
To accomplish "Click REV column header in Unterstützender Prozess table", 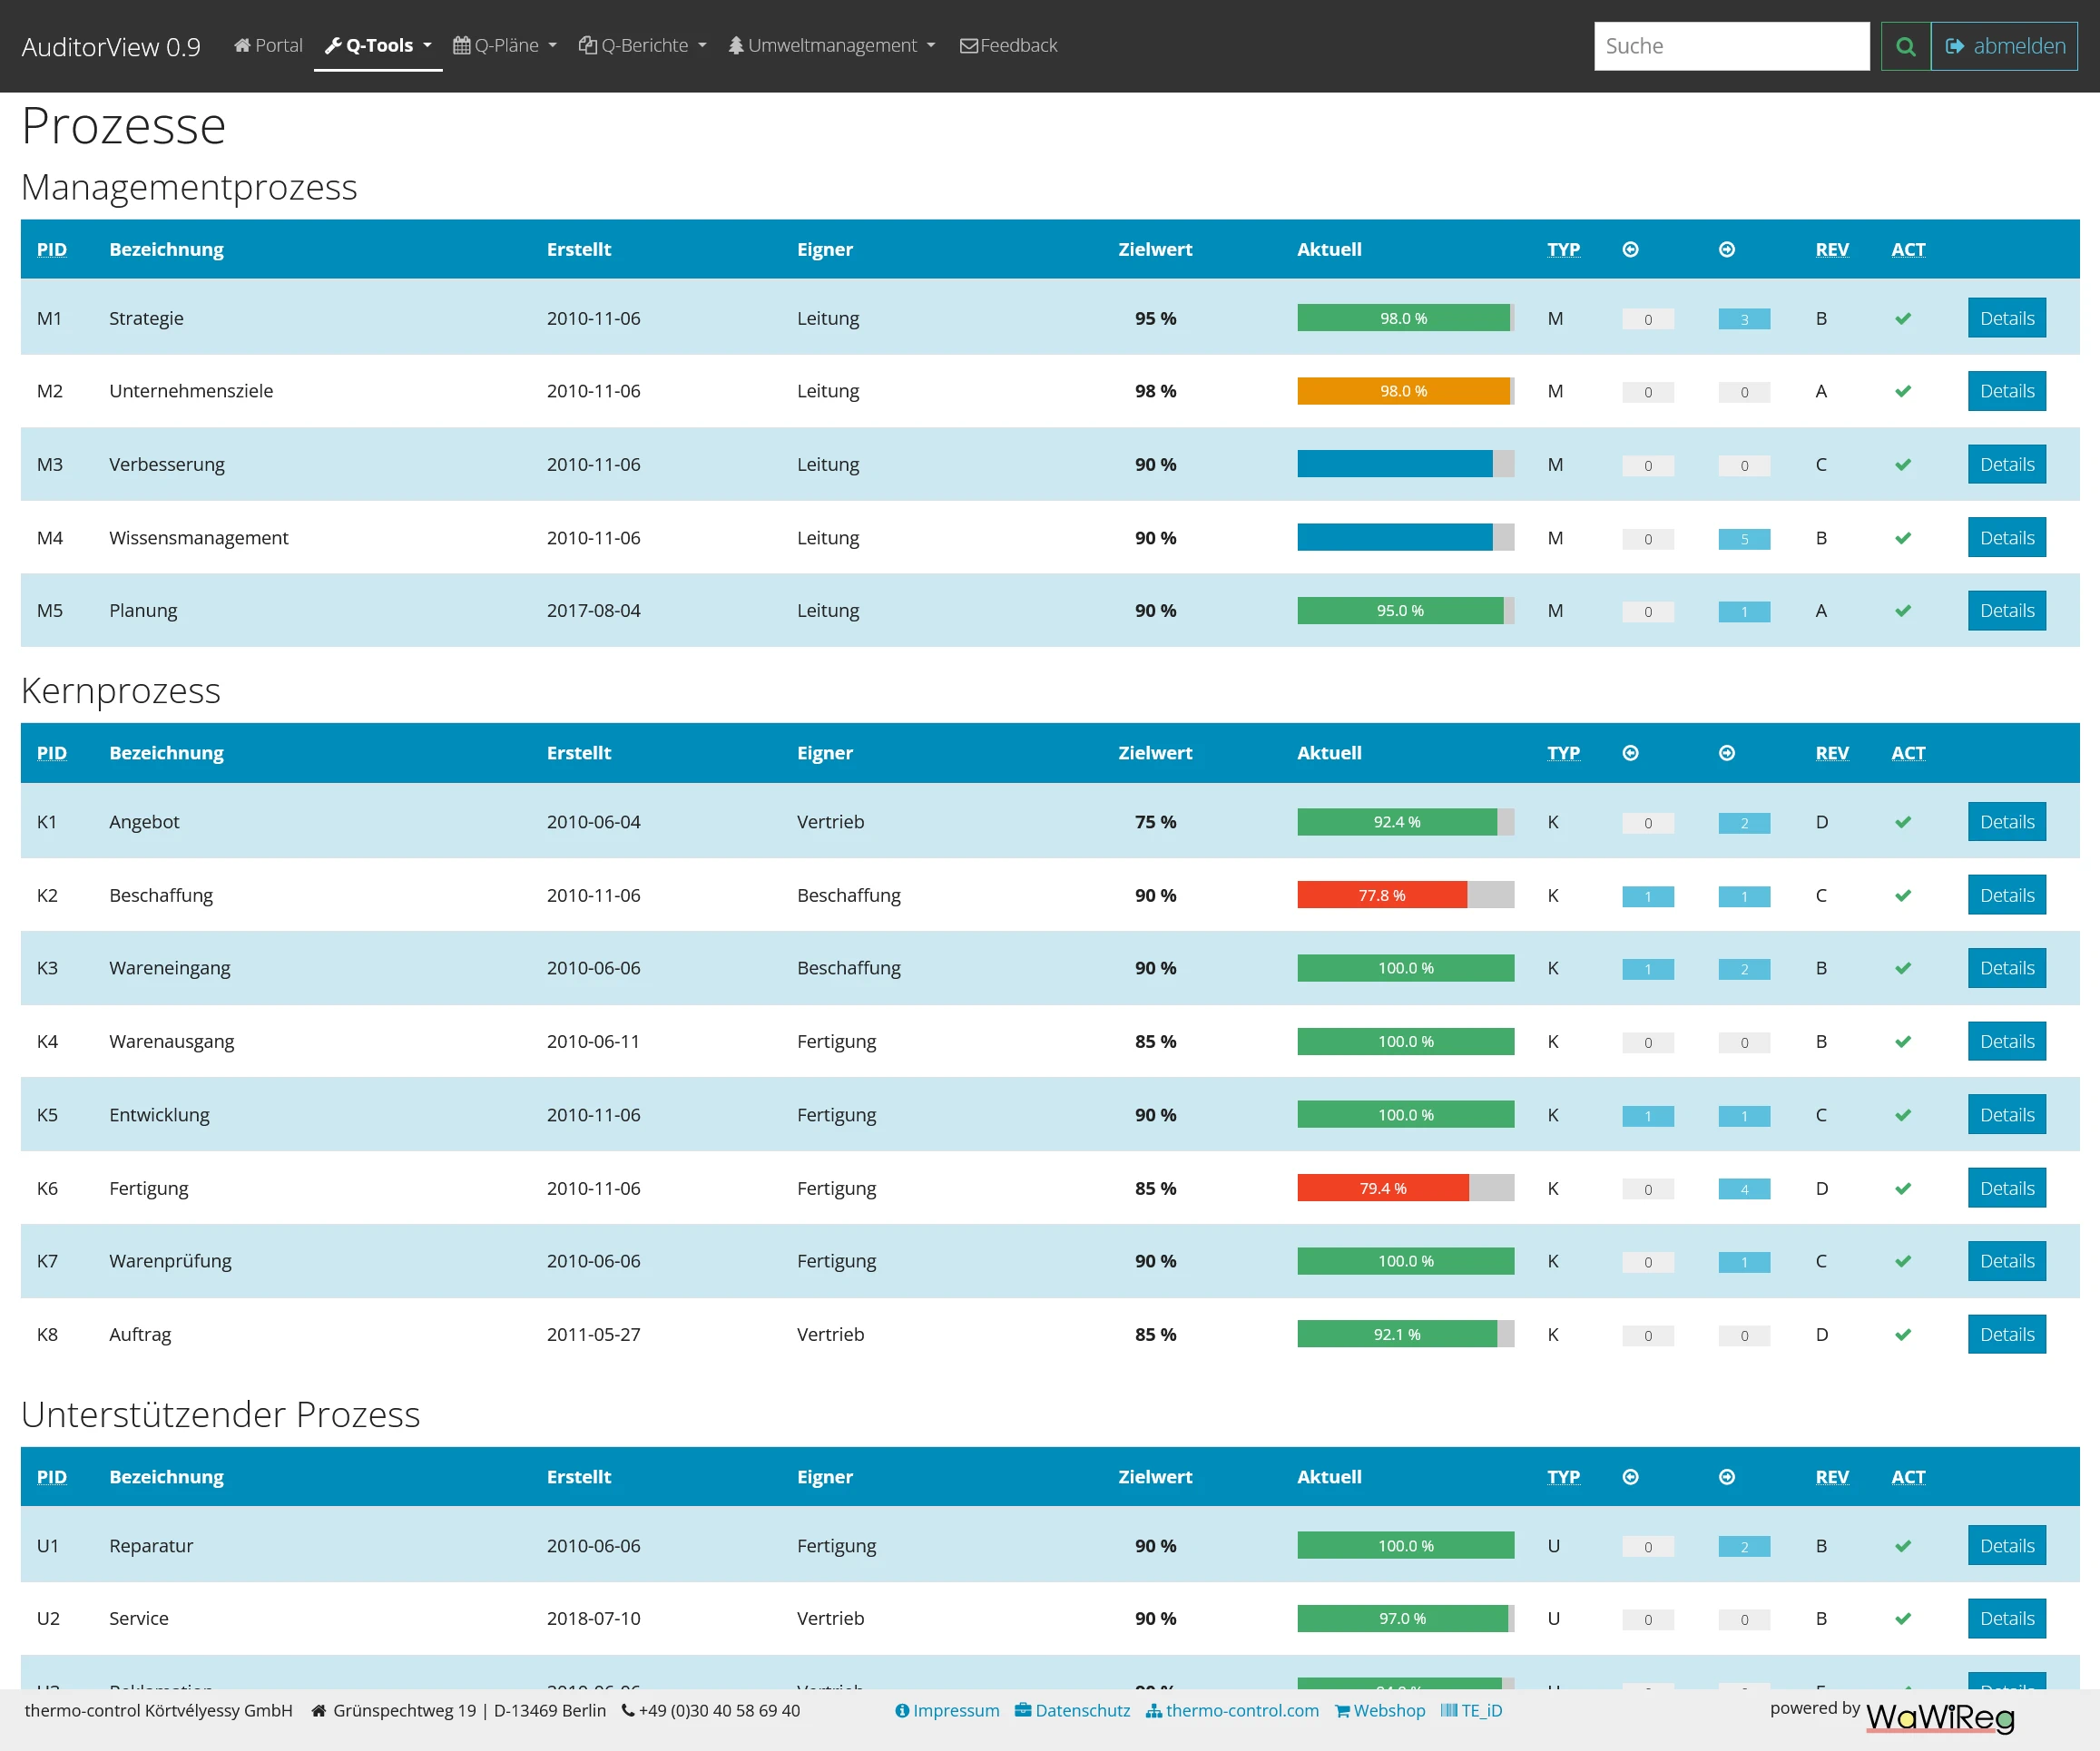I will (1832, 1476).
